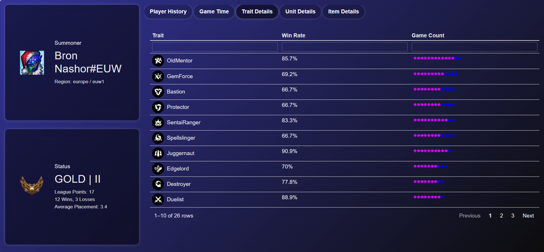This screenshot has width=544, height=252.
Task: Switch to the Game Time tab
Action: coord(214,11)
